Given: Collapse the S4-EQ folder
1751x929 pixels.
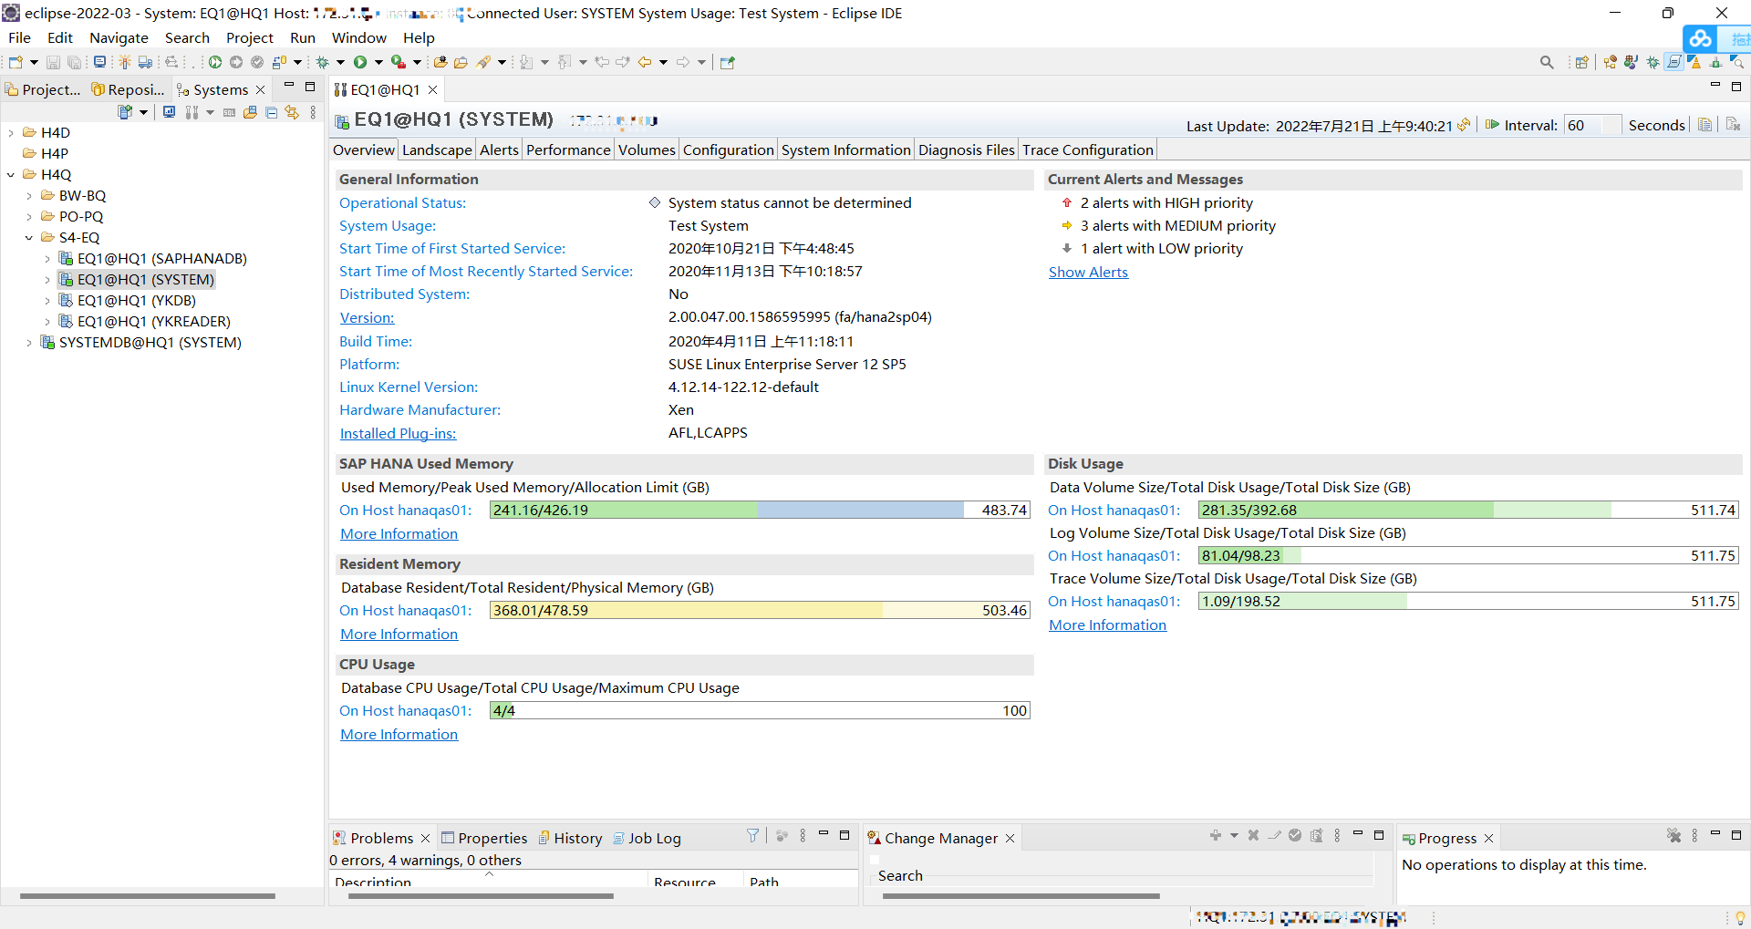Looking at the screenshot, I should [x=29, y=238].
